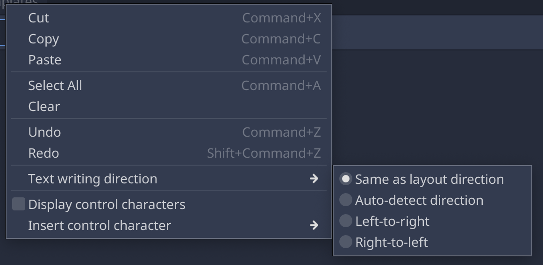The width and height of the screenshot is (543, 265).
Task: Choose Redo from the context menu
Action: coord(169,153)
